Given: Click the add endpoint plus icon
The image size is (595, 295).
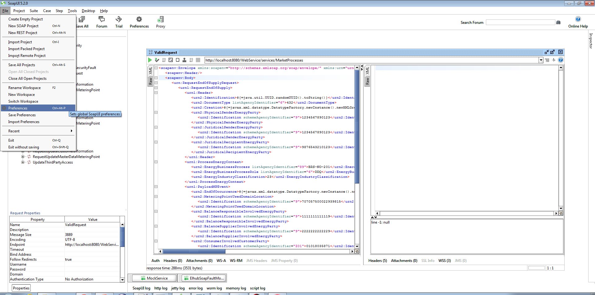Looking at the screenshot, I should (554, 60).
